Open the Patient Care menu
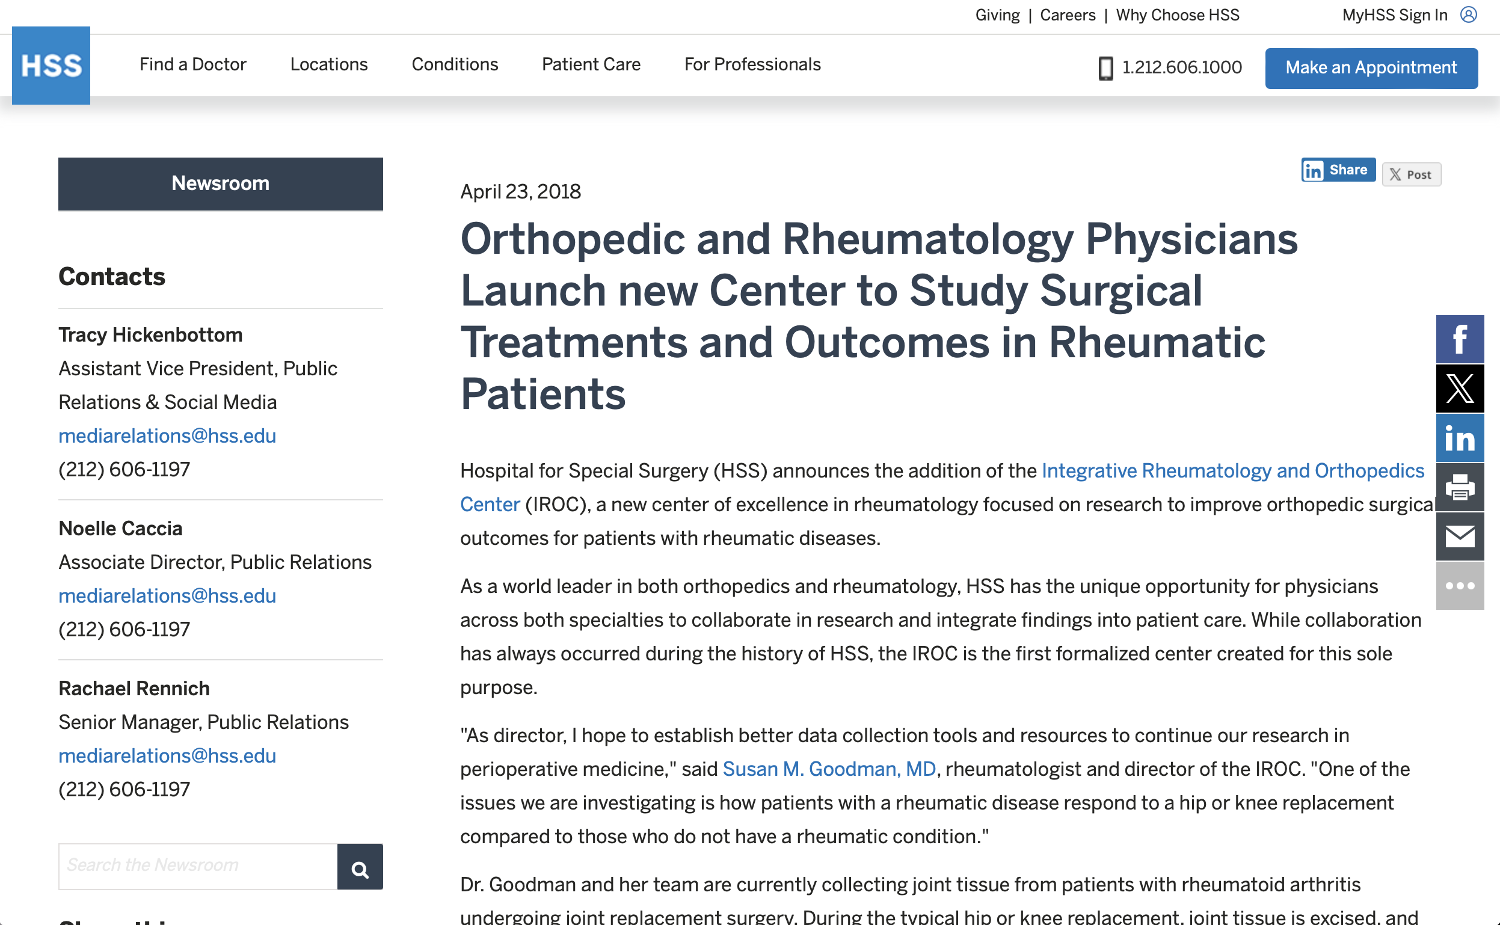The image size is (1500, 925). pyautogui.click(x=591, y=64)
